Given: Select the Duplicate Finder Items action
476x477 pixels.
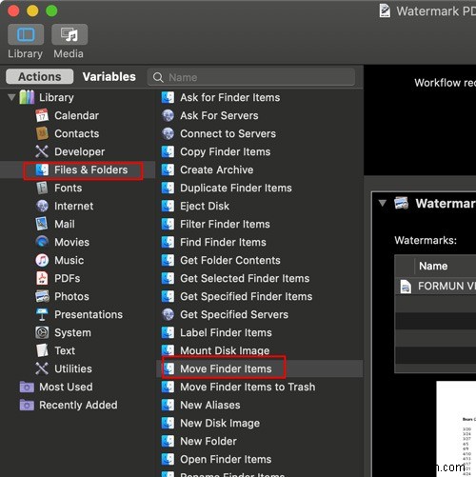Looking at the screenshot, I should pos(236,188).
